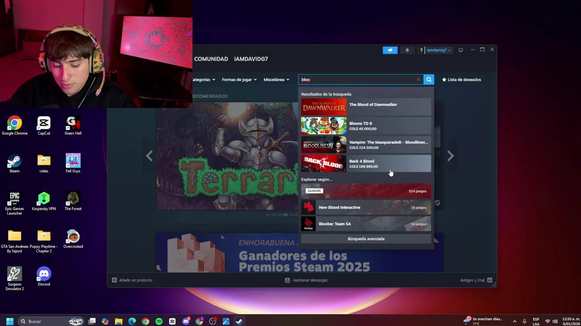Open Microsoft Edge from the taskbar

pos(132,321)
